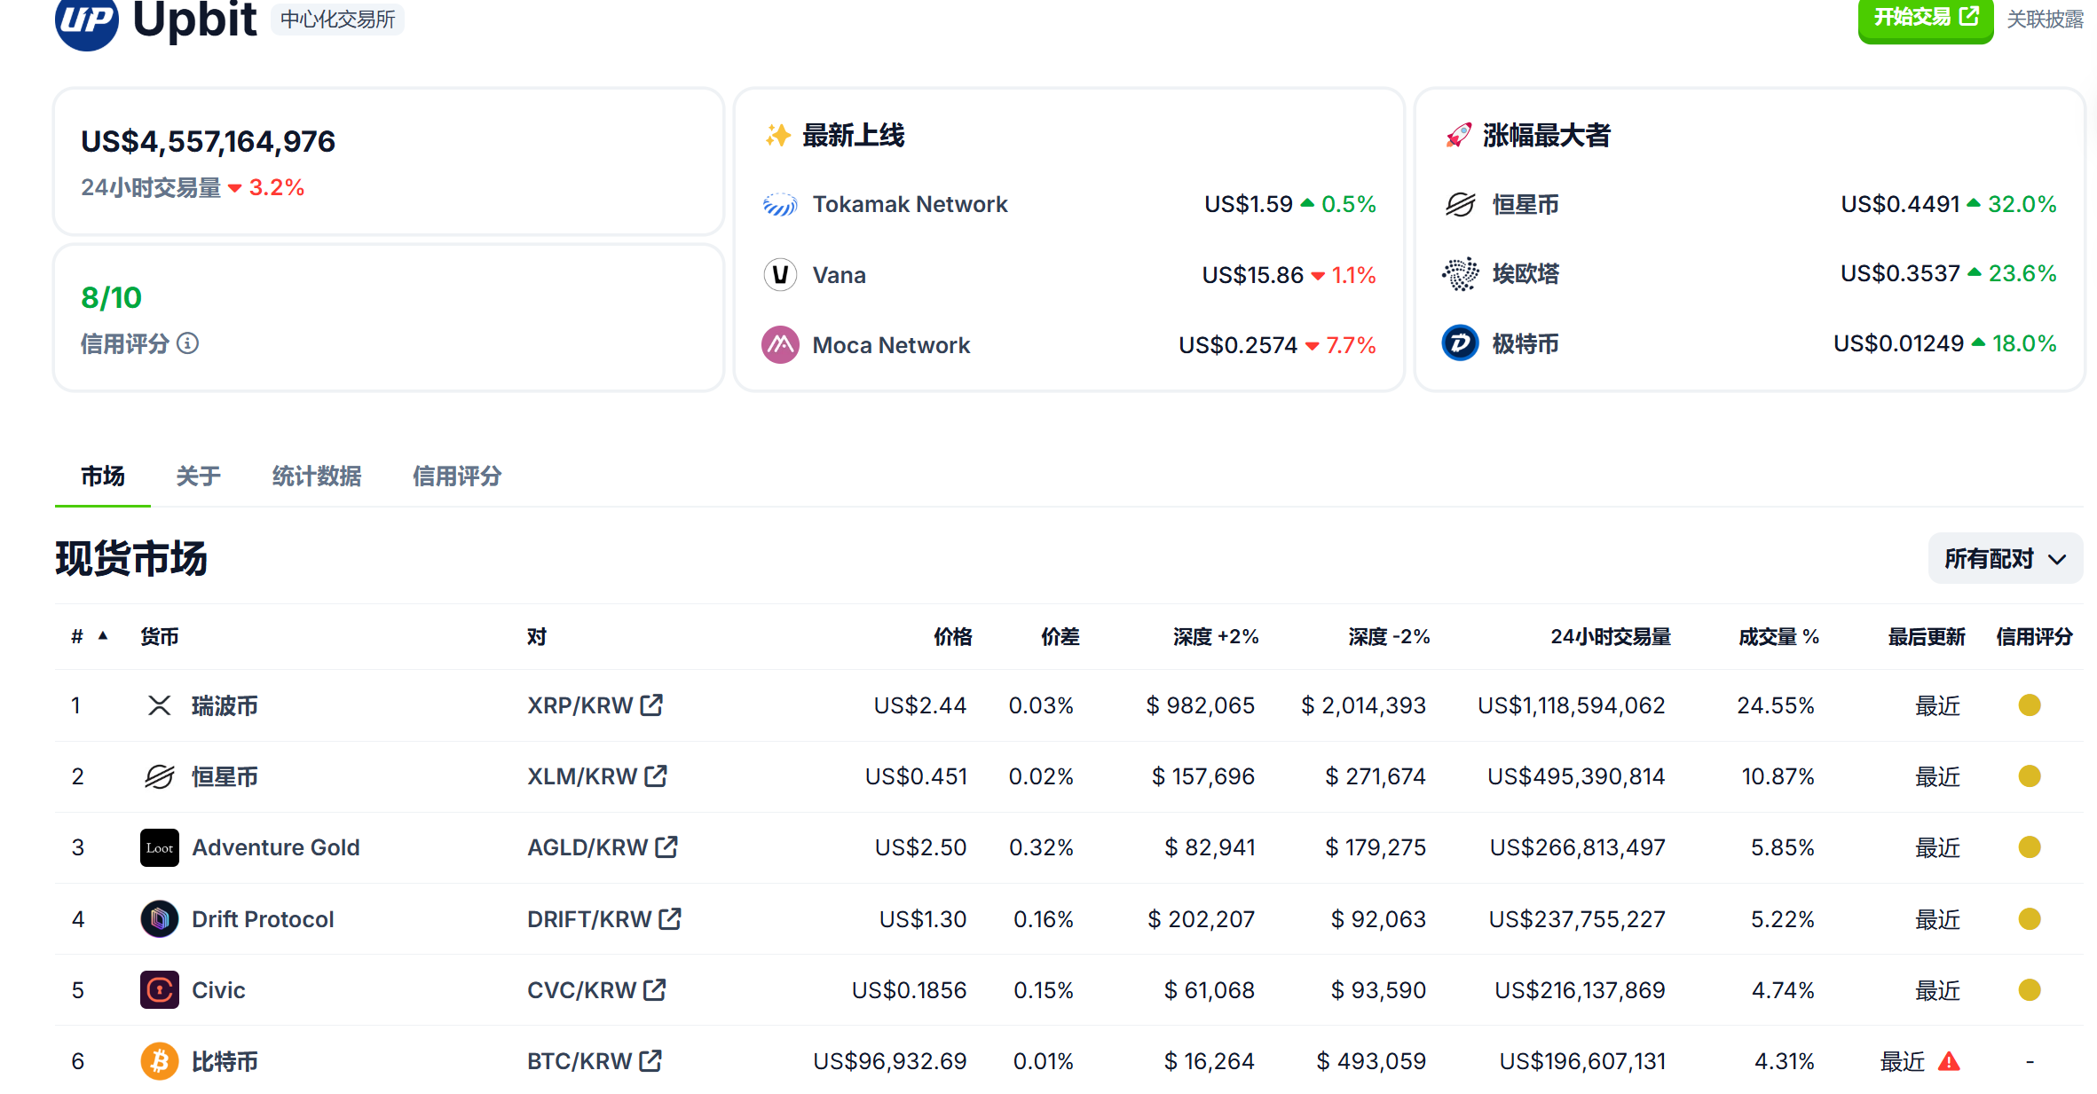This screenshot has width=2097, height=1094.
Task: Click XRP row yellow credit score dot
Action: click(x=2029, y=705)
